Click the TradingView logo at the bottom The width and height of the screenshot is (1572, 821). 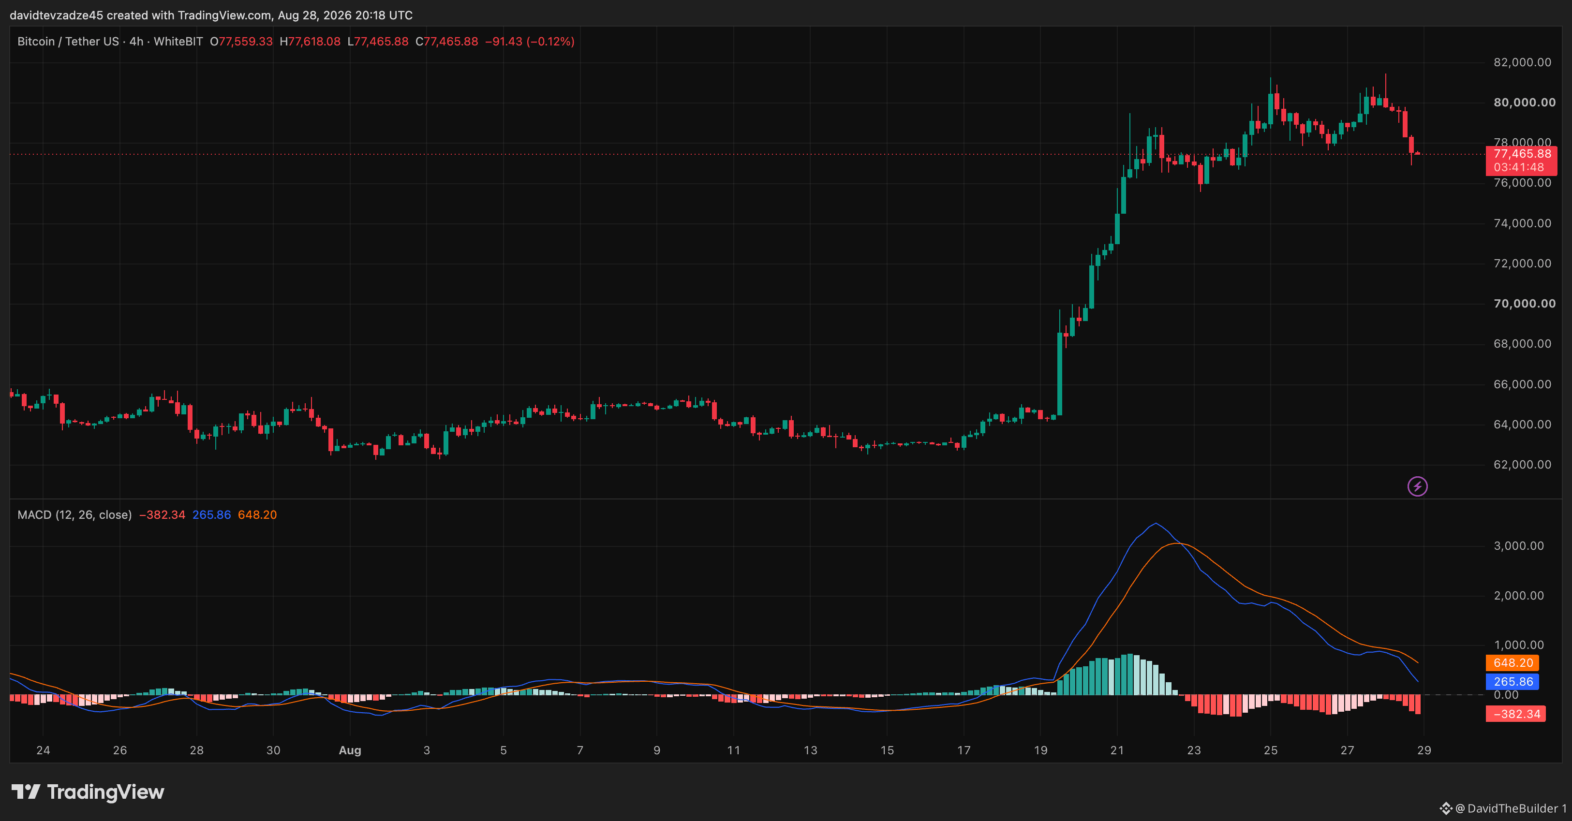click(x=88, y=792)
